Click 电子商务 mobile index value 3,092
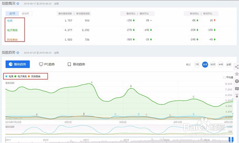 [85, 30]
